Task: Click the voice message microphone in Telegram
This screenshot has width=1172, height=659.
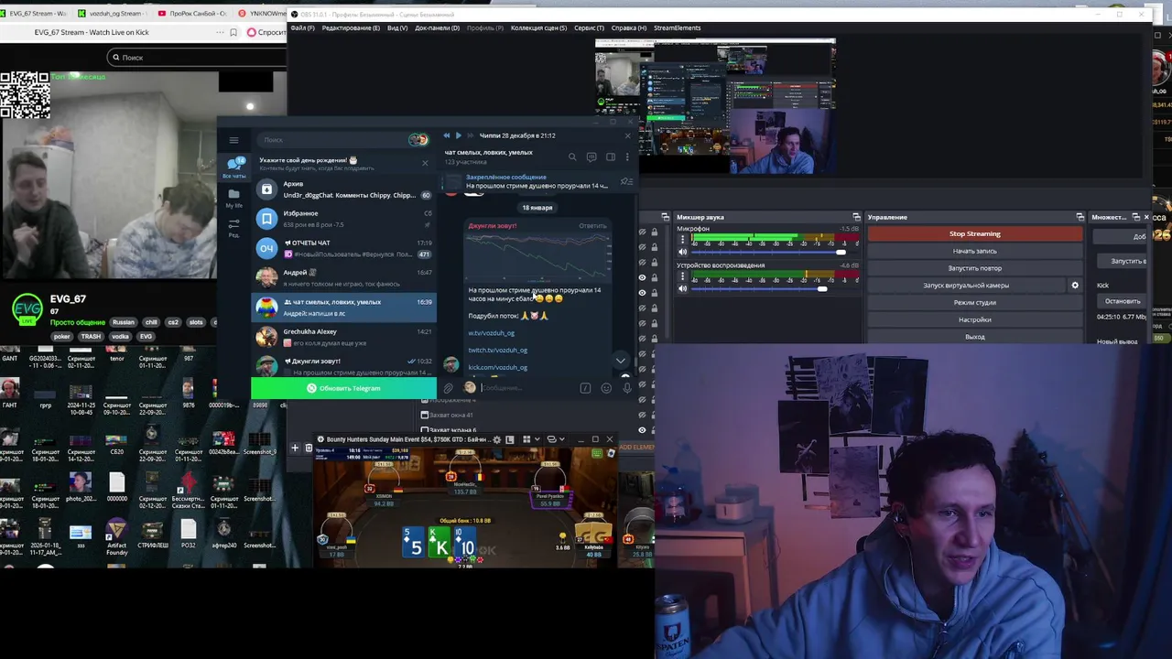Action: click(626, 388)
